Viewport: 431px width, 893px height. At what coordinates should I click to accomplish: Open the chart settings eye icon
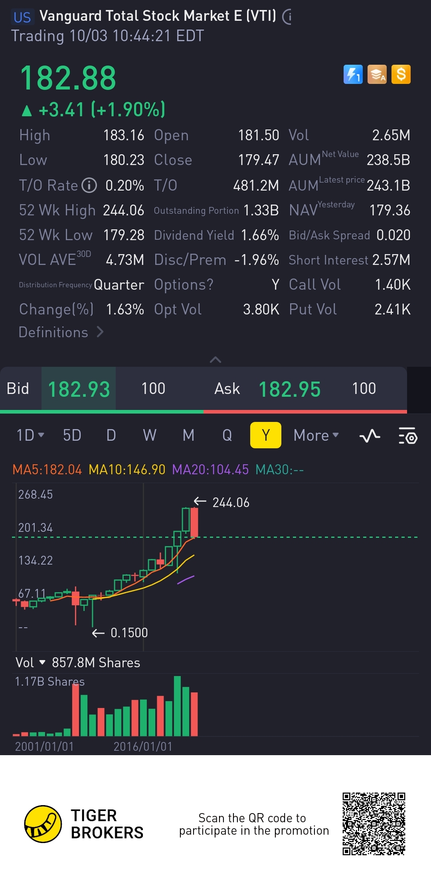tap(408, 436)
